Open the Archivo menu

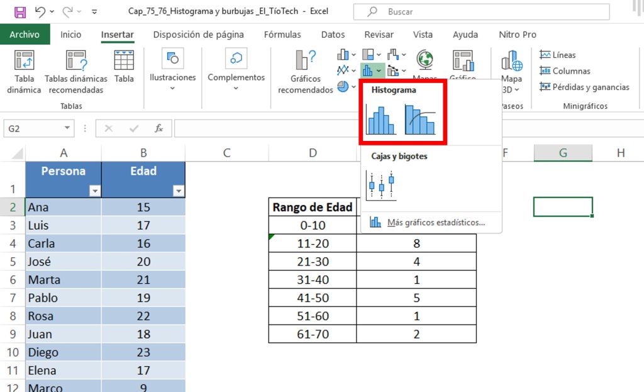pos(25,35)
